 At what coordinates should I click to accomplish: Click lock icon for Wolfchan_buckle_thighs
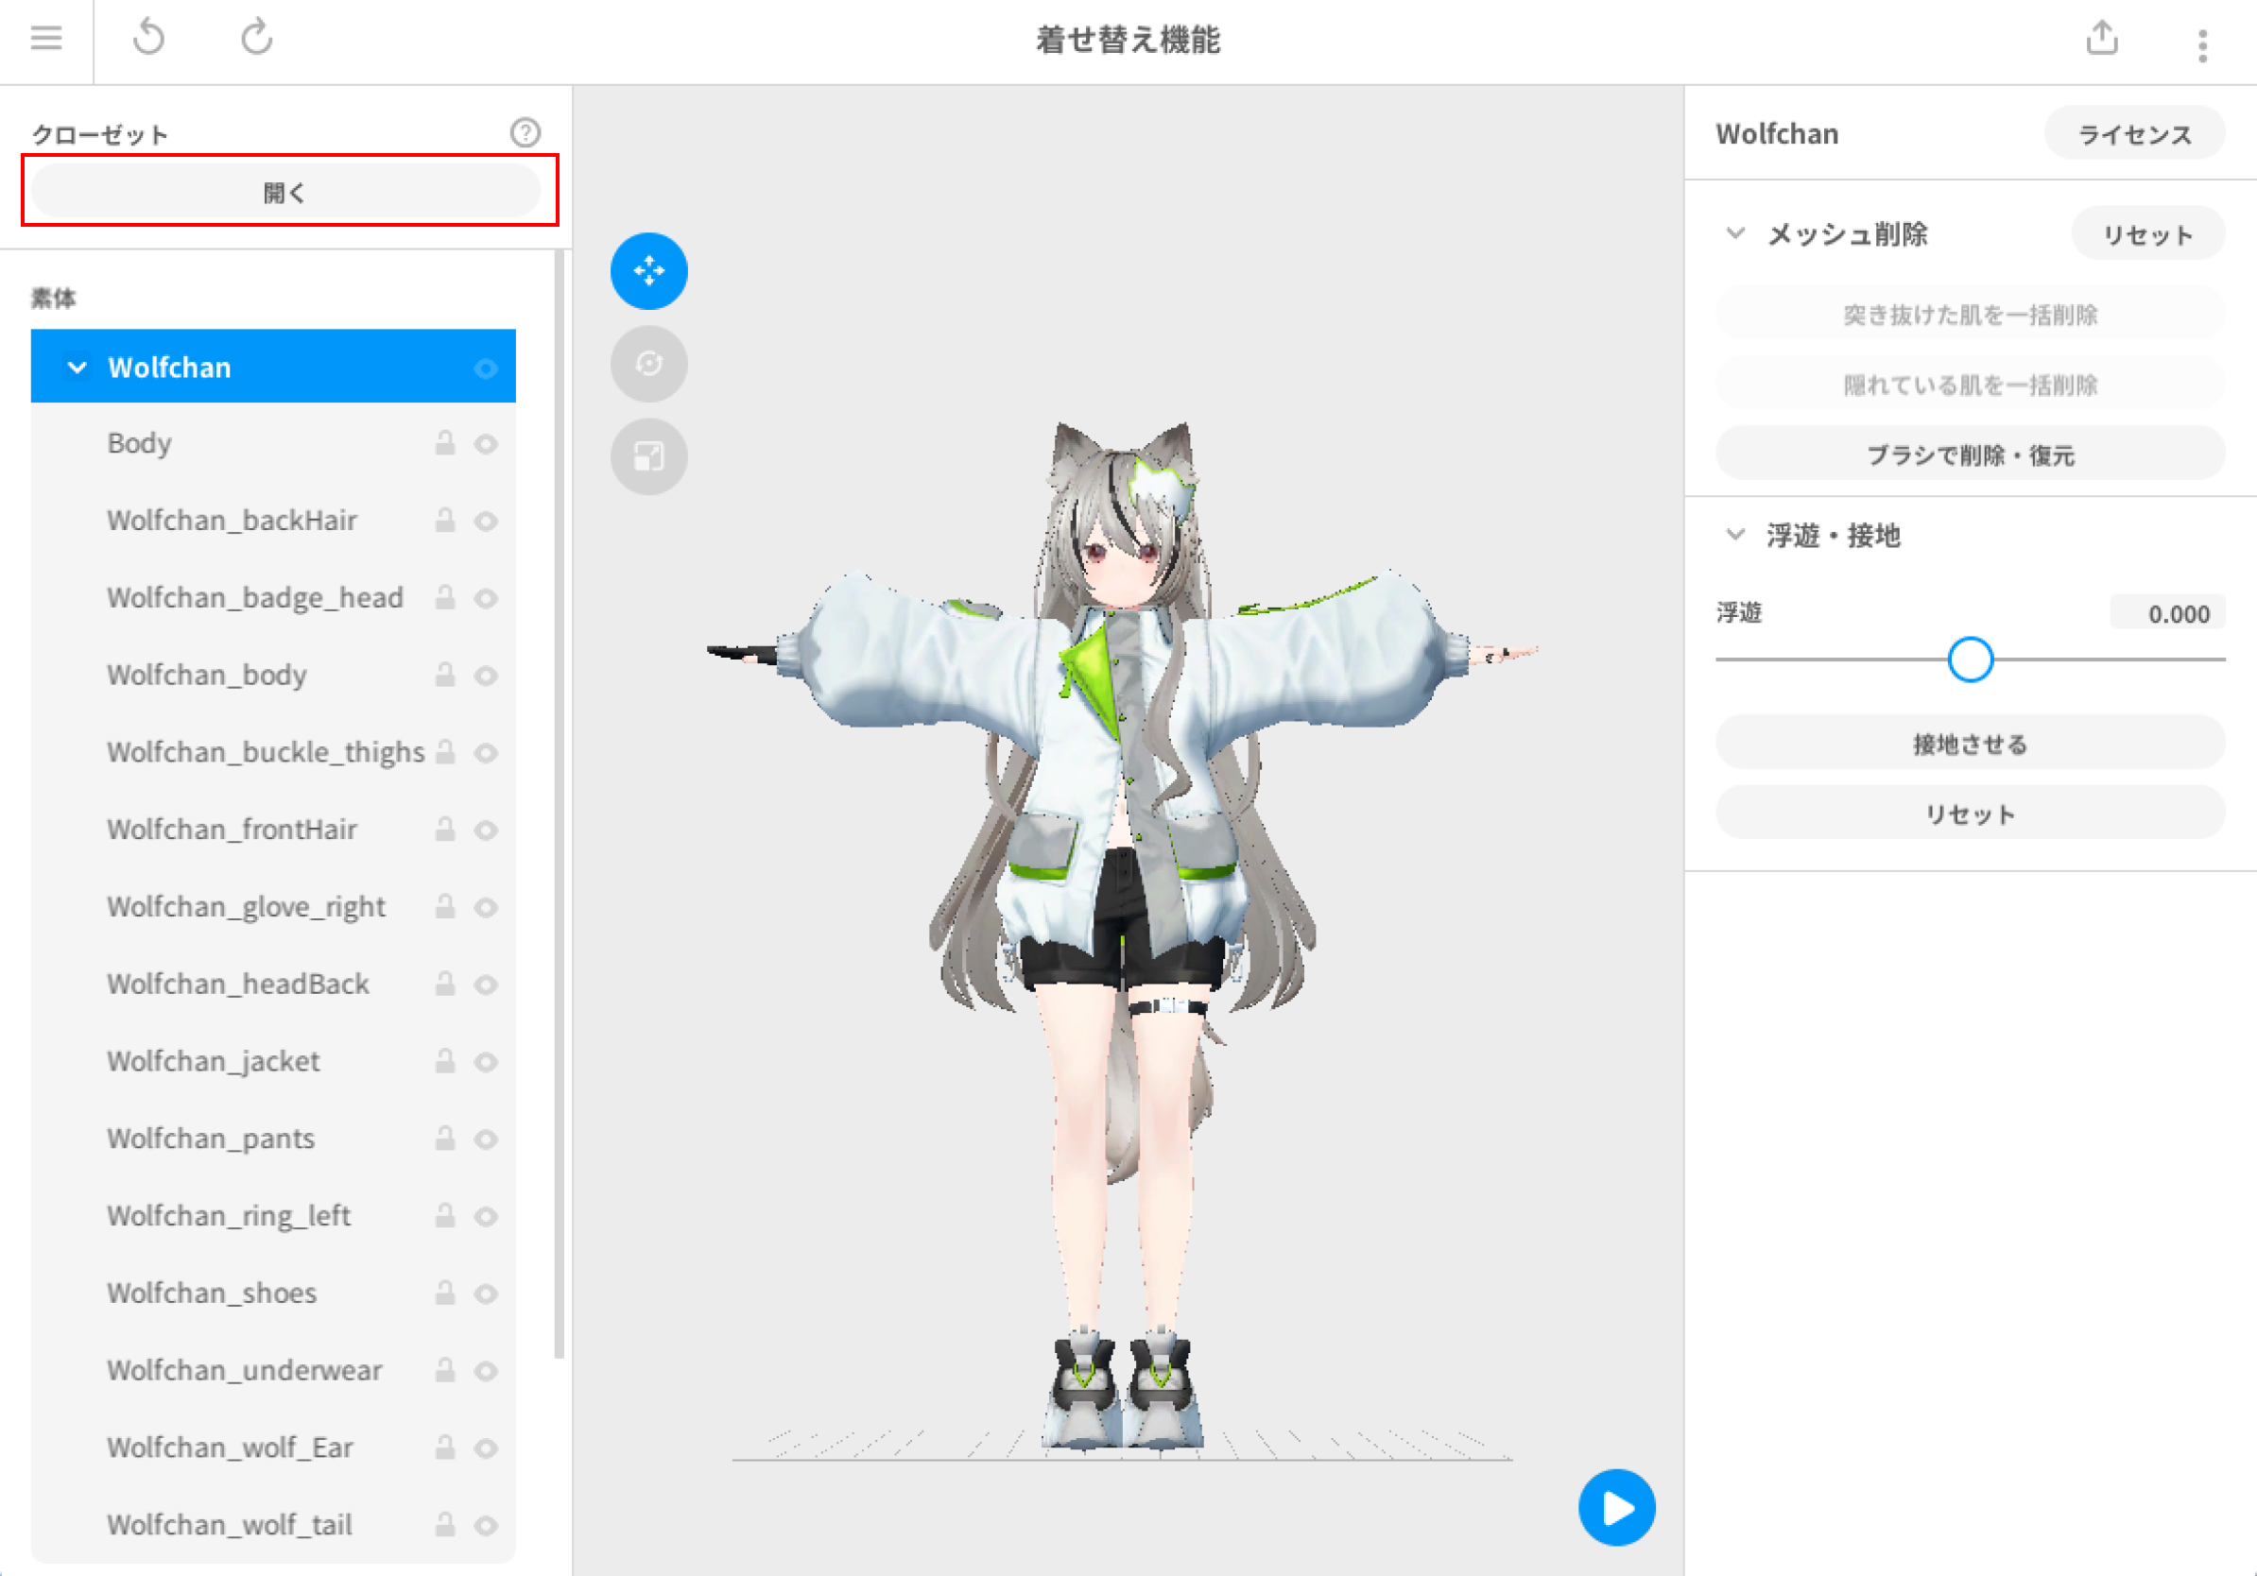click(445, 752)
